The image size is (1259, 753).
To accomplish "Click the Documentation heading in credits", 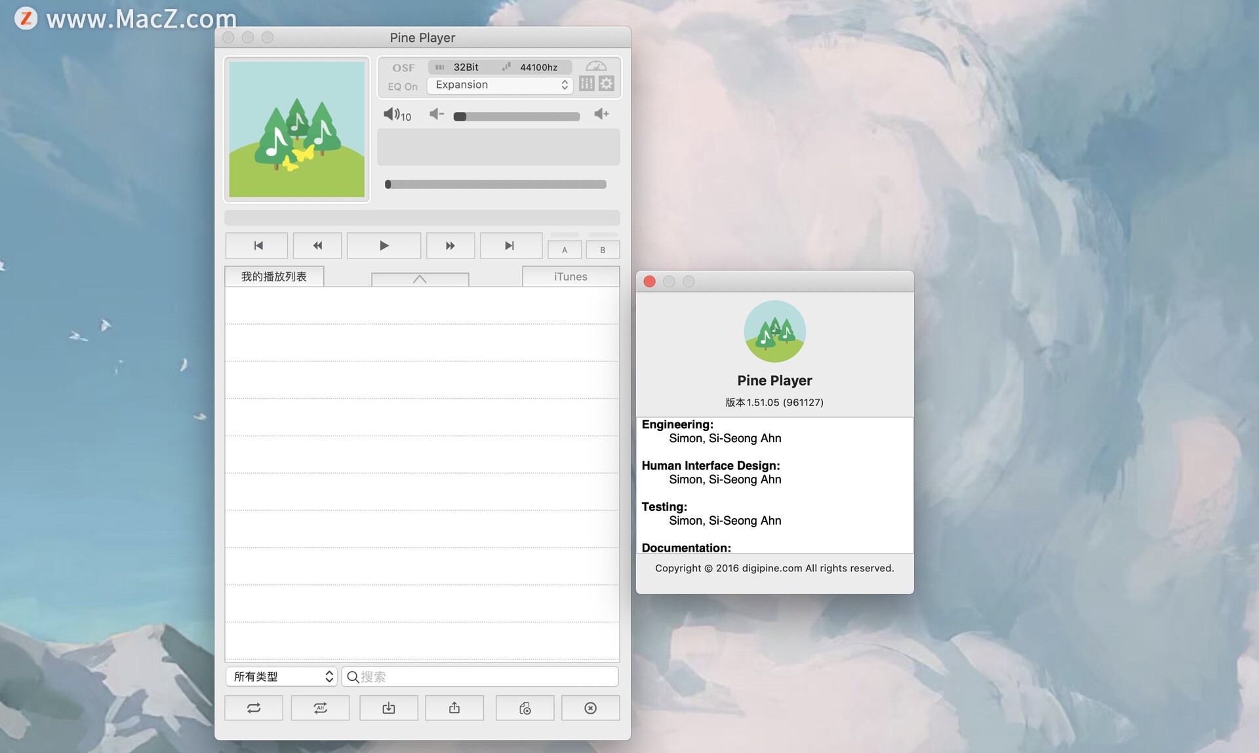I will [x=686, y=547].
